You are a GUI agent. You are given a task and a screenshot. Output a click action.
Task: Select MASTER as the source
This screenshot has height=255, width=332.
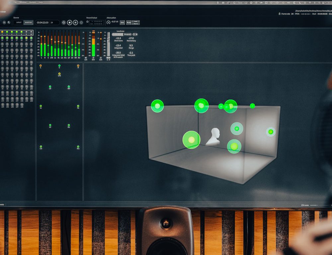pos(28,23)
